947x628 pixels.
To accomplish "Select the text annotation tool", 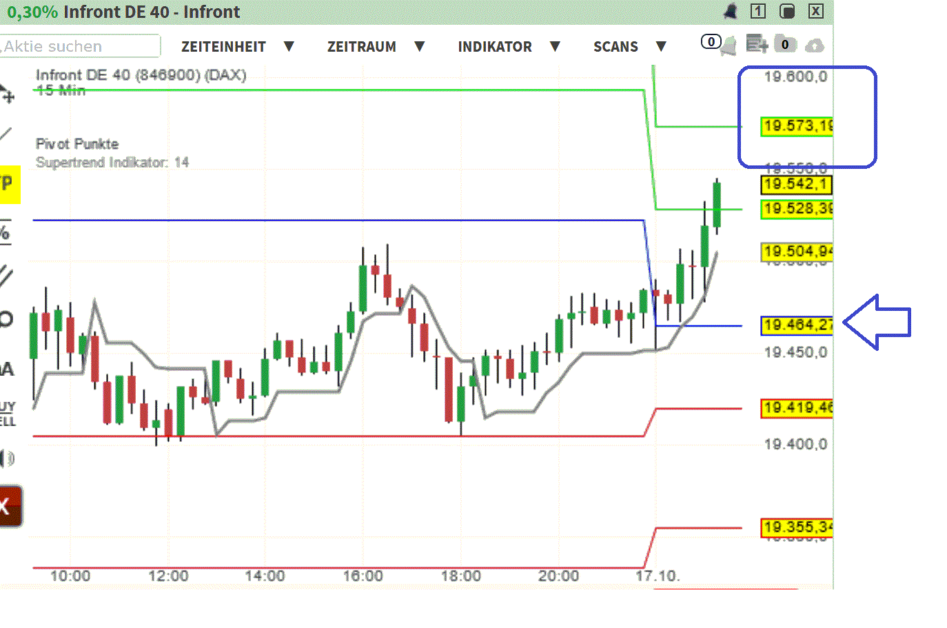I will coord(7,369).
